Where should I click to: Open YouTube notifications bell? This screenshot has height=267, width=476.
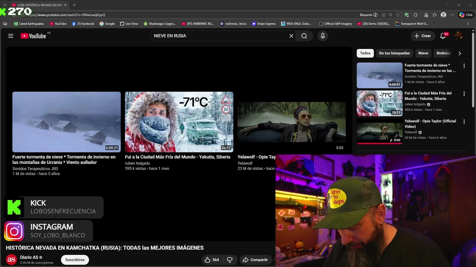(443, 36)
